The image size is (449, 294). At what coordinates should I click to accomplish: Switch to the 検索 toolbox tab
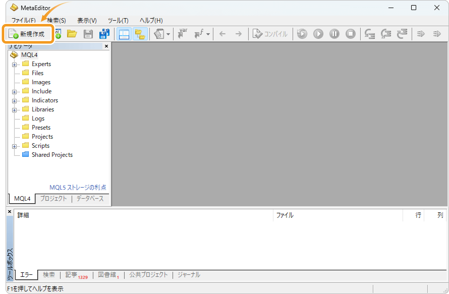pos(49,275)
